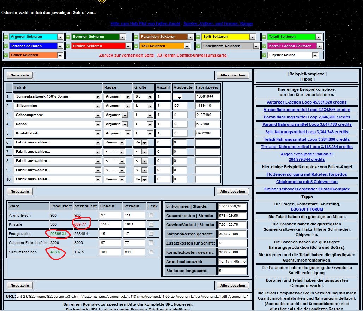Click green arrow icon beside Split Sektoren
The width and height of the screenshot is (363, 311).
click(x=198, y=37)
